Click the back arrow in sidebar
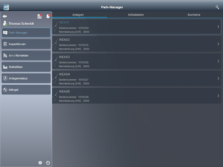The image size is (223, 167). pos(5,16)
